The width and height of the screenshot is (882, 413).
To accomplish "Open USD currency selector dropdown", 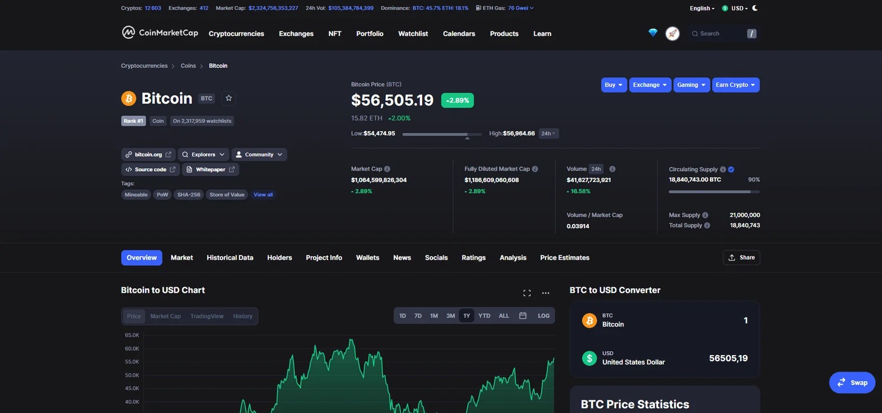I will click(739, 8).
